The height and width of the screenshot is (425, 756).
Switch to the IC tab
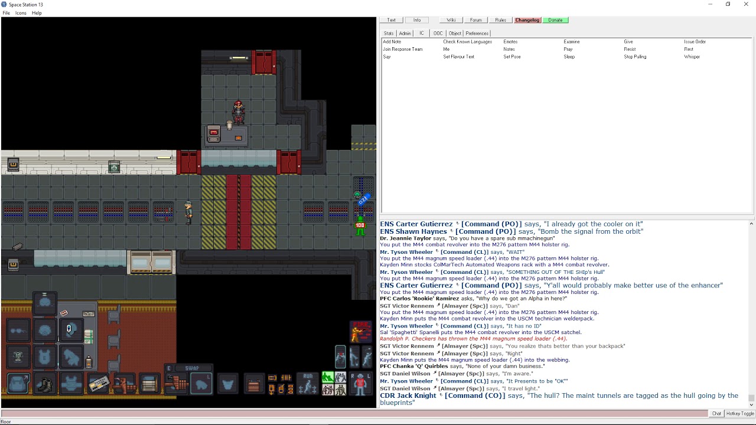tap(422, 33)
